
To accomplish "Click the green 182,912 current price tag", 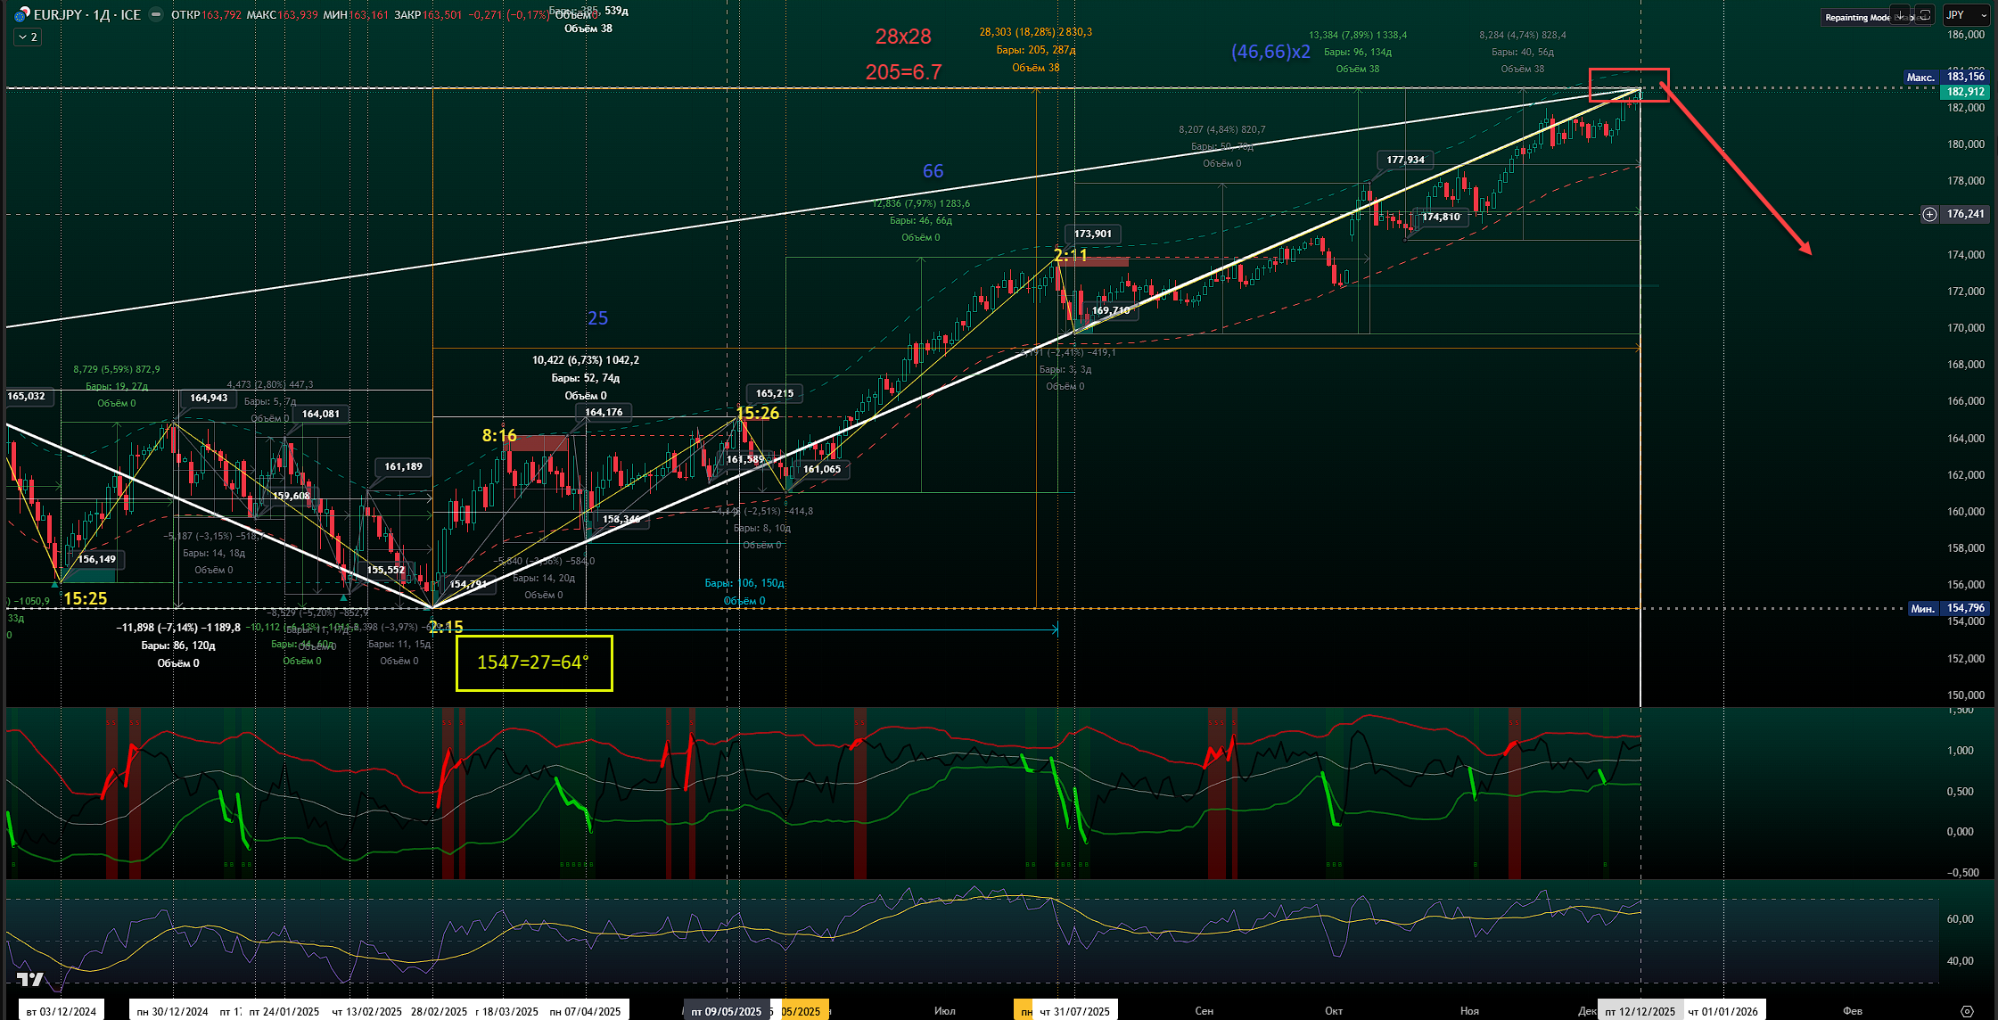I will pyautogui.click(x=1965, y=92).
